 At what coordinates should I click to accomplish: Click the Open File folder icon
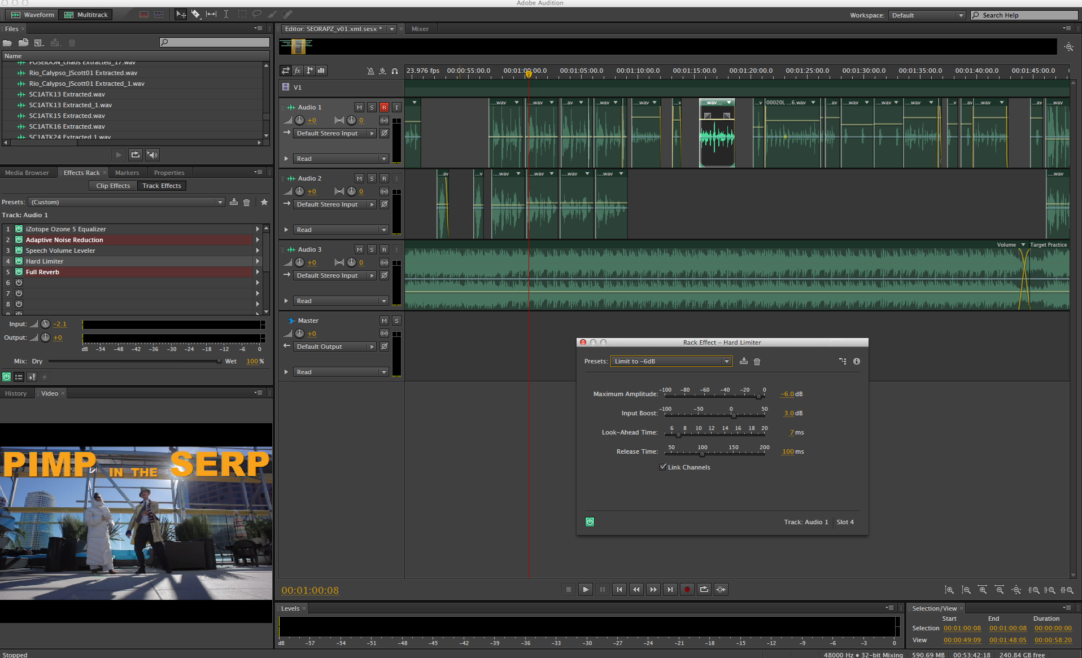click(x=7, y=43)
